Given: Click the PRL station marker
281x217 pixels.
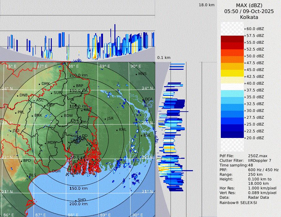Looking at the screenshot, I should [x=16, y=113].
